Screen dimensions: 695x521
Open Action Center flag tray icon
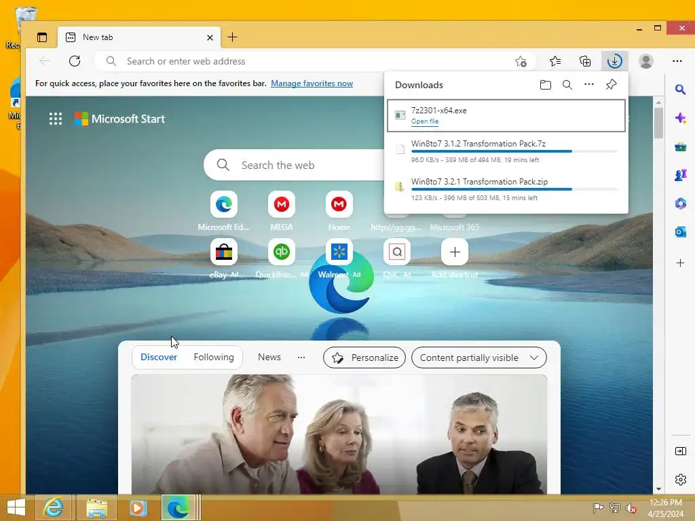click(x=598, y=507)
